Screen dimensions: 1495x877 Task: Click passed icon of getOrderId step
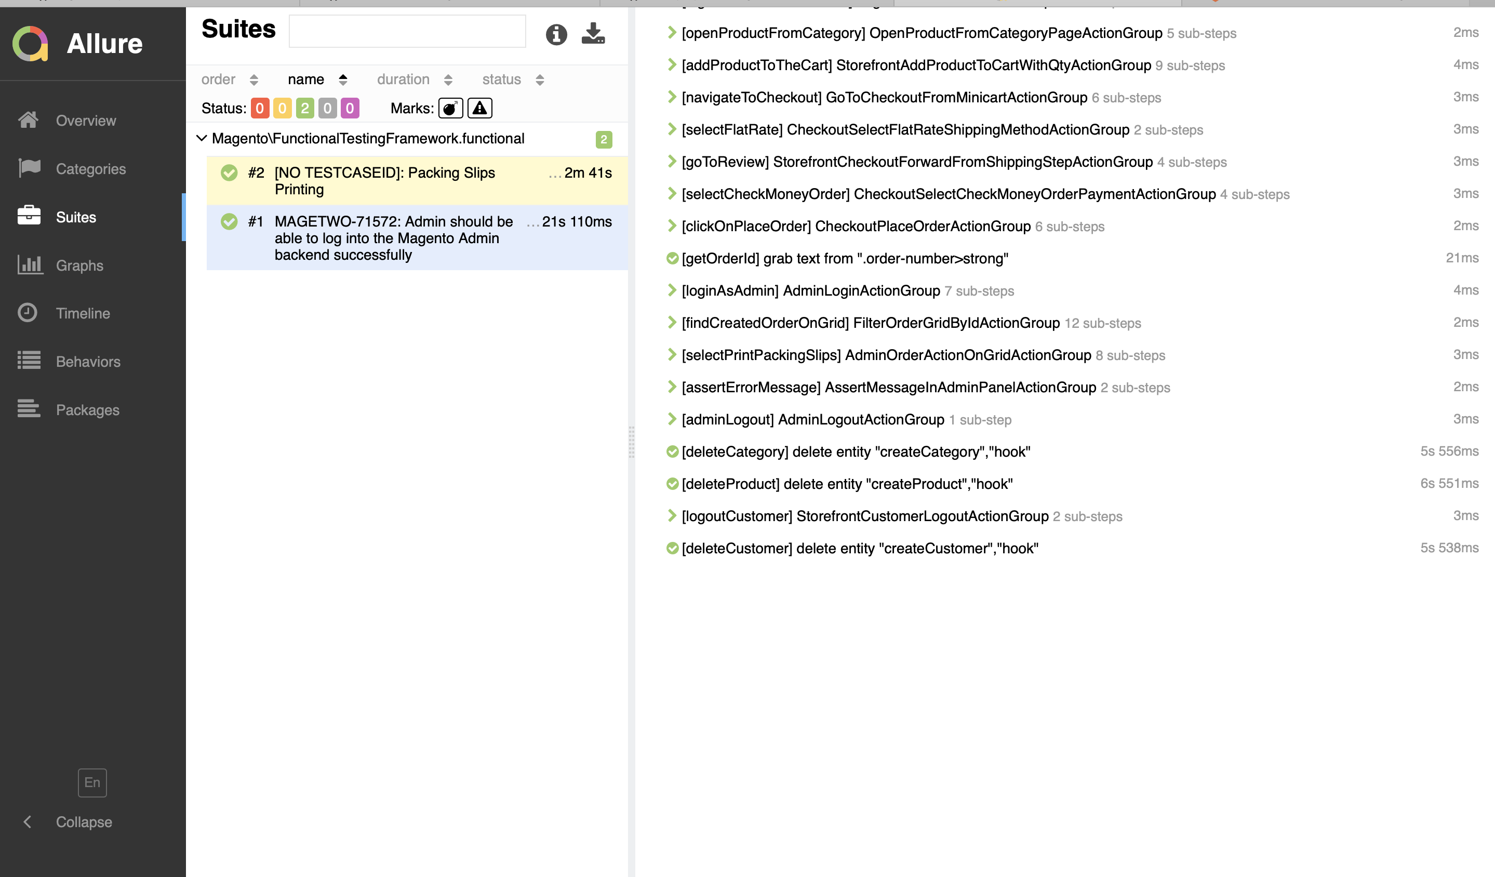point(672,258)
